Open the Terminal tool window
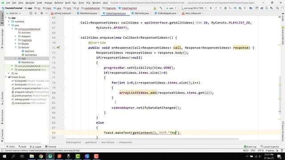285x160 pixels. click(51, 147)
